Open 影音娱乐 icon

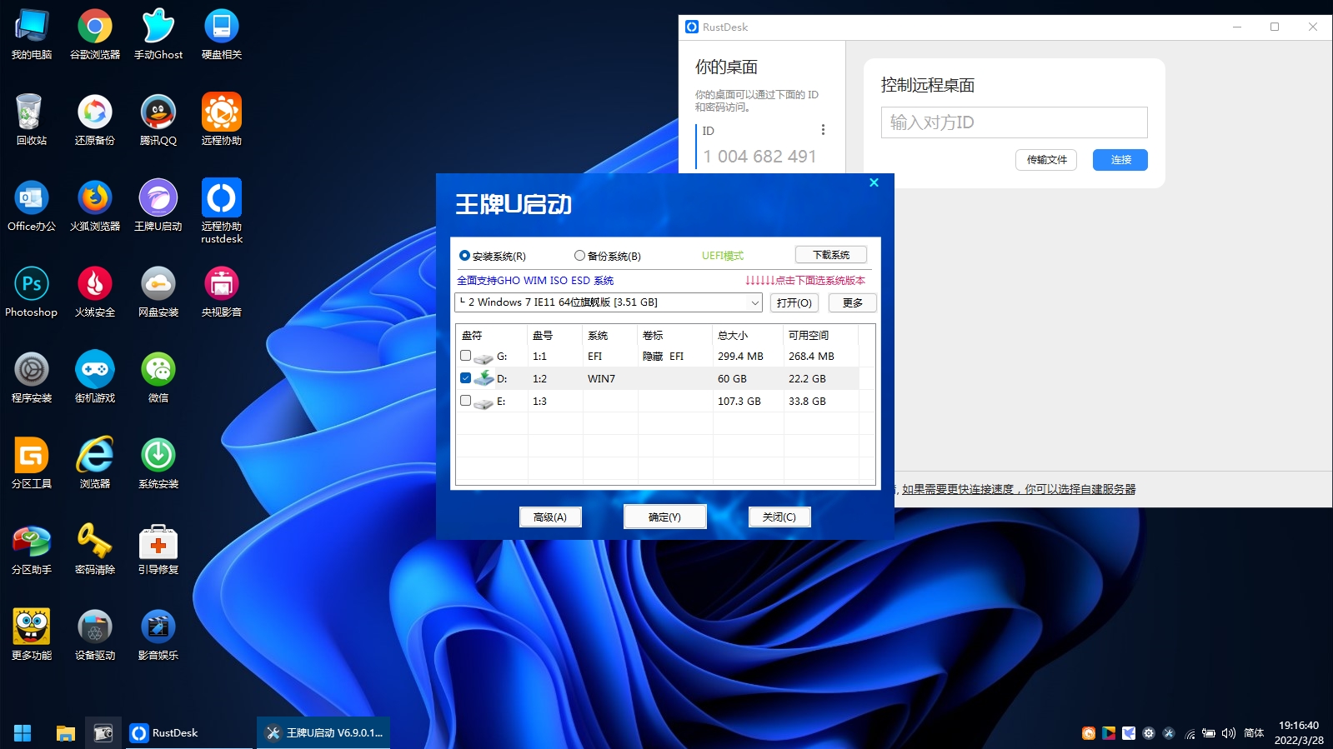(158, 636)
